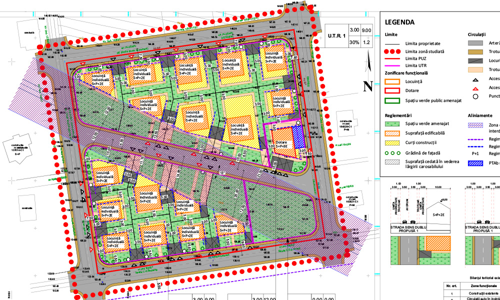
Task: Click the 30% cell in the U.T.R. 1 table
Action: point(354,42)
